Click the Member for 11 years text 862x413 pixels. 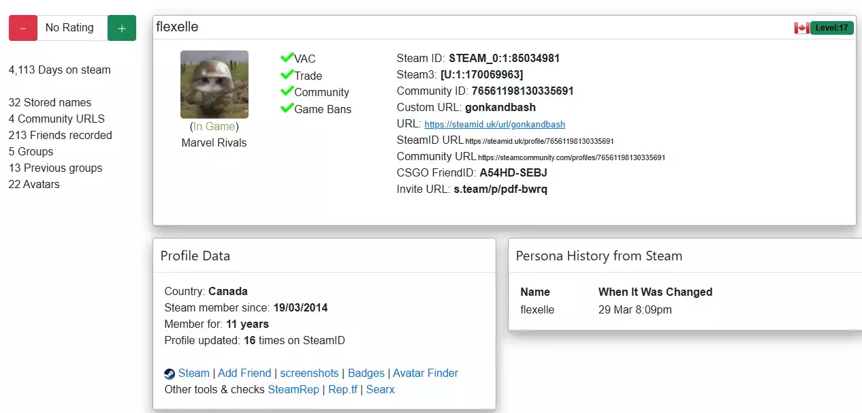click(217, 324)
